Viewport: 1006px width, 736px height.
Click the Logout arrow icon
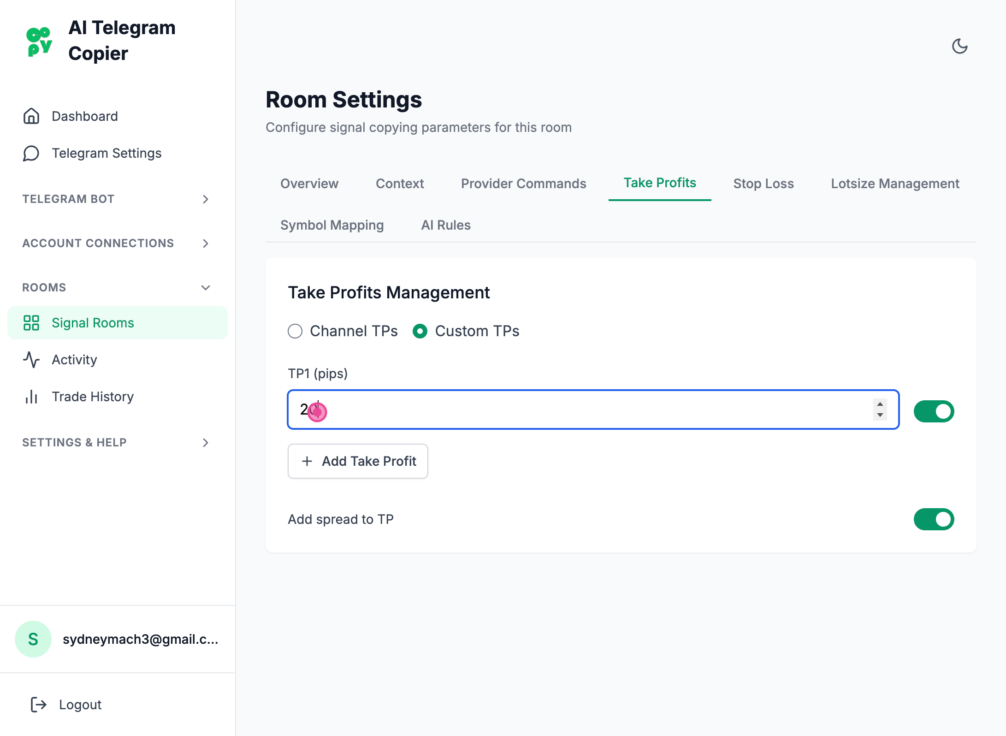click(39, 705)
